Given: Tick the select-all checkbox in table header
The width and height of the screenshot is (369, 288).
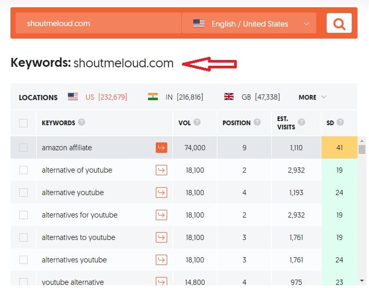Looking at the screenshot, I should (x=24, y=123).
